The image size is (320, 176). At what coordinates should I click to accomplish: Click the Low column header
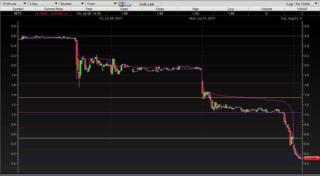coord(231,9)
